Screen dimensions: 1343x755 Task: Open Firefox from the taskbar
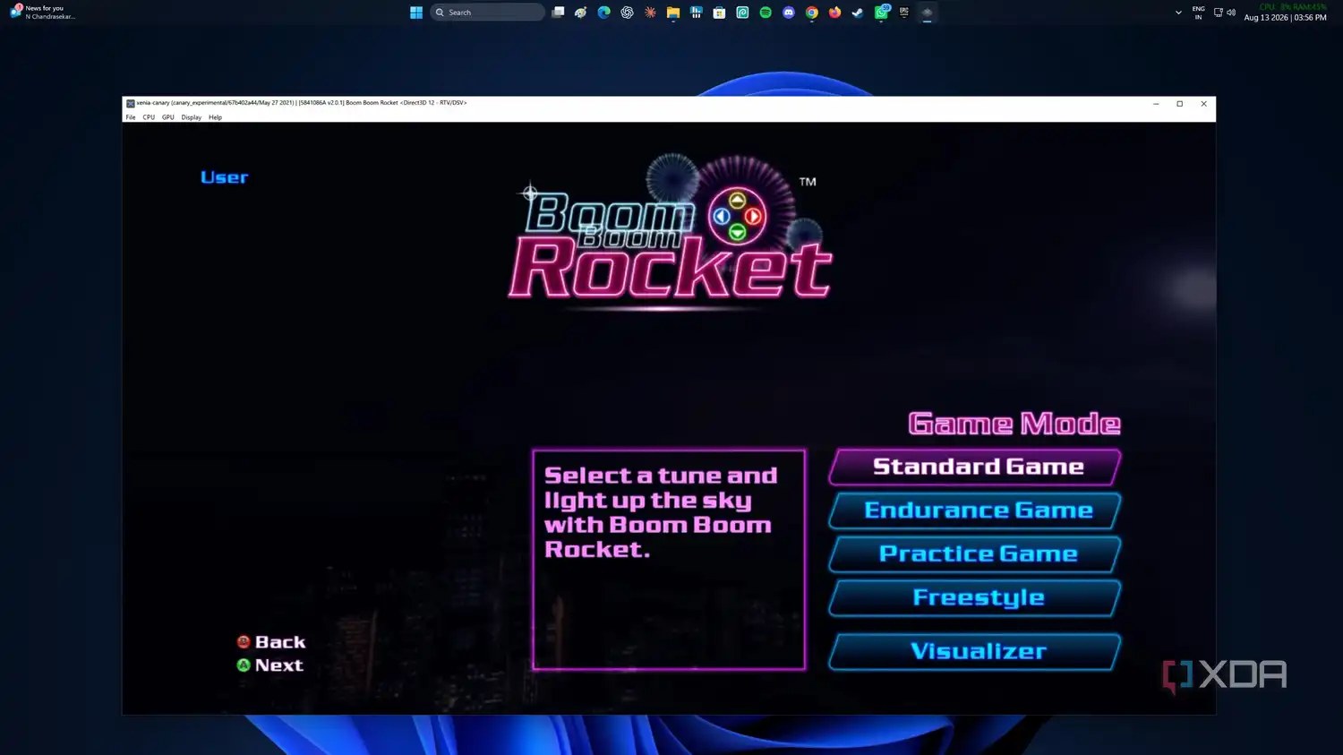point(834,13)
